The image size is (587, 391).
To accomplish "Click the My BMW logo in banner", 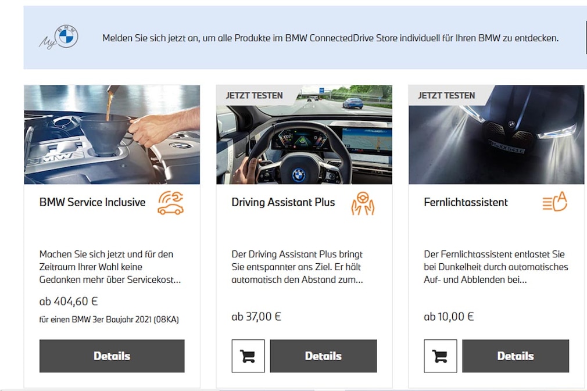I will point(59,37).
